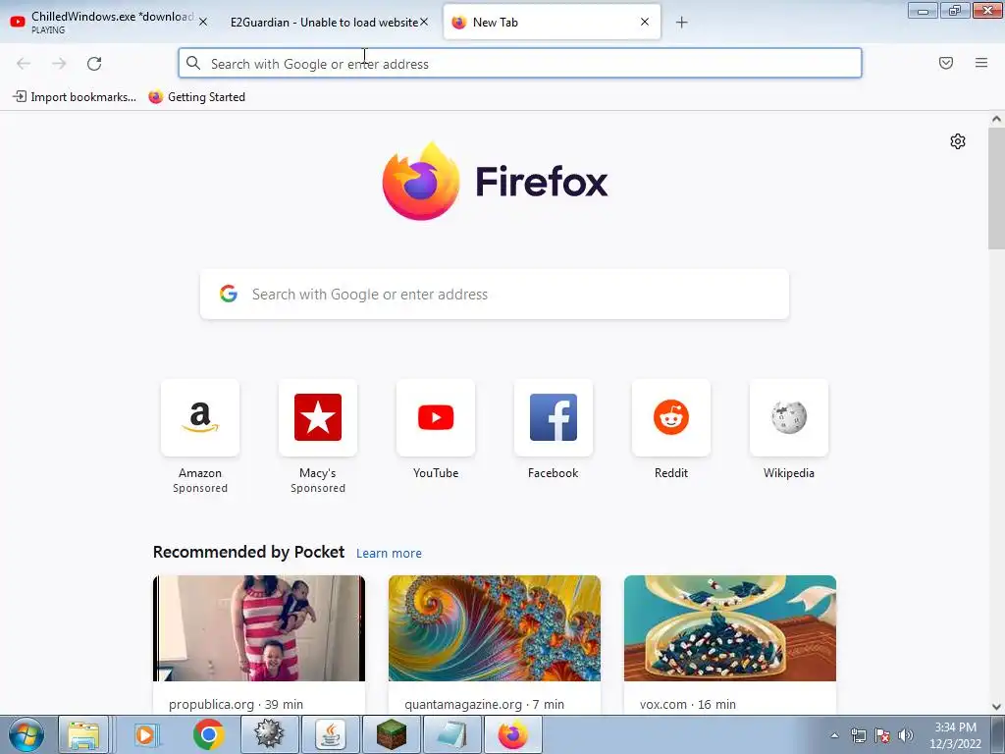The height and width of the screenshot is (754, 1005).
Task: Click the back navigation arrow
Action: click(24, 64)
